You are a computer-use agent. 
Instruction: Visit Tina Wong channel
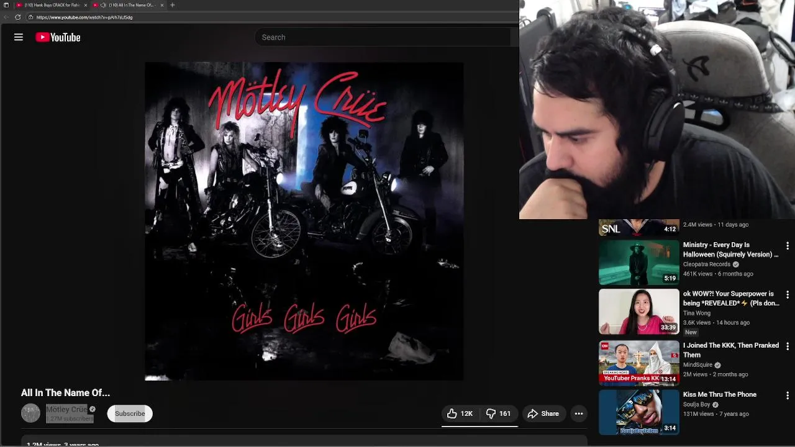click(697, 314)
